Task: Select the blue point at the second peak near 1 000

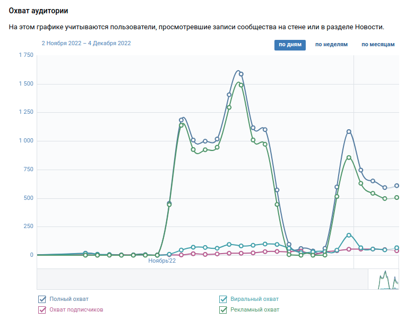Action: click(x=349, y=131)
